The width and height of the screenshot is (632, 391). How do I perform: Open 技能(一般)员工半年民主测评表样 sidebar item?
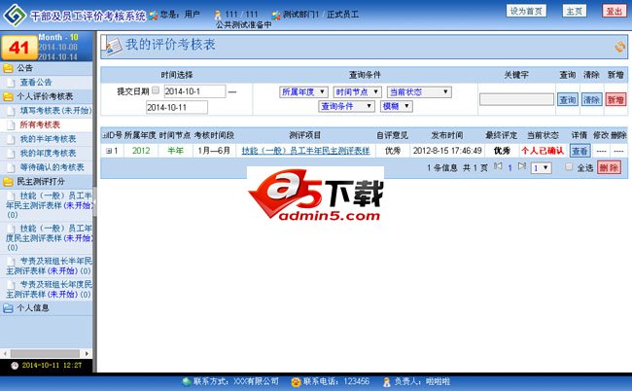click(49, 205)
